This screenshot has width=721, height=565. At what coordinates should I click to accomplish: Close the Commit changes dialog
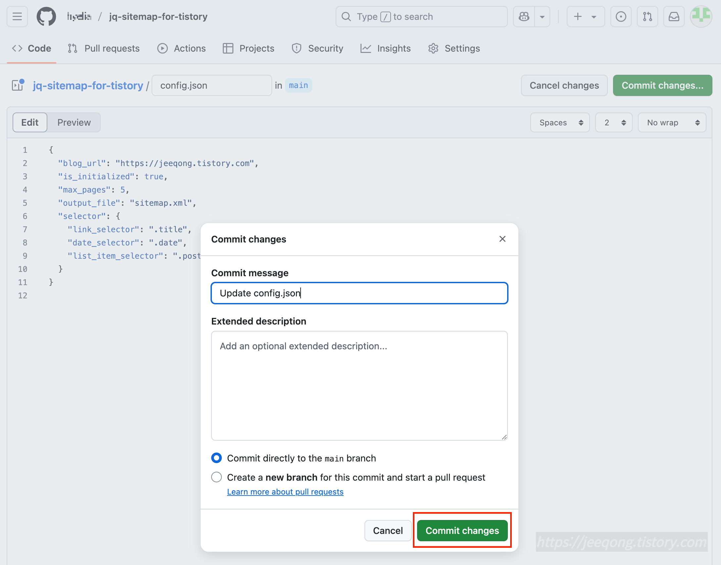coord(502,239)
